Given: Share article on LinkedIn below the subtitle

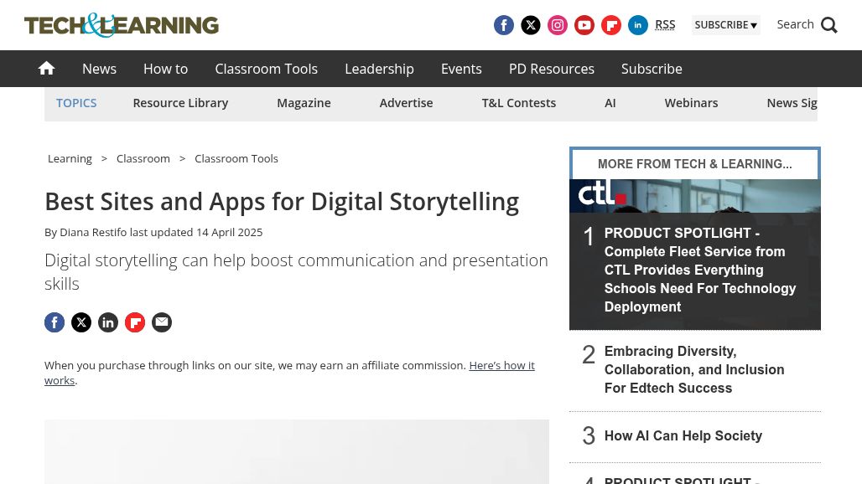Looking at the screenshot, I should [x=108, y=322].
